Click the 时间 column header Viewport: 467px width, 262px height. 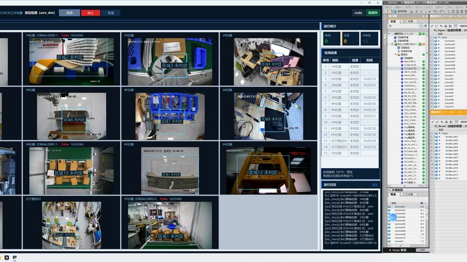point(370,60)
